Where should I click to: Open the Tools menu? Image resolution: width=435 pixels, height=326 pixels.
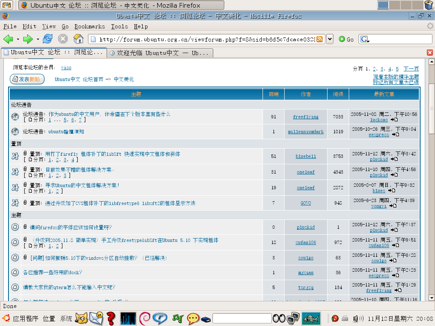point(119,26)
